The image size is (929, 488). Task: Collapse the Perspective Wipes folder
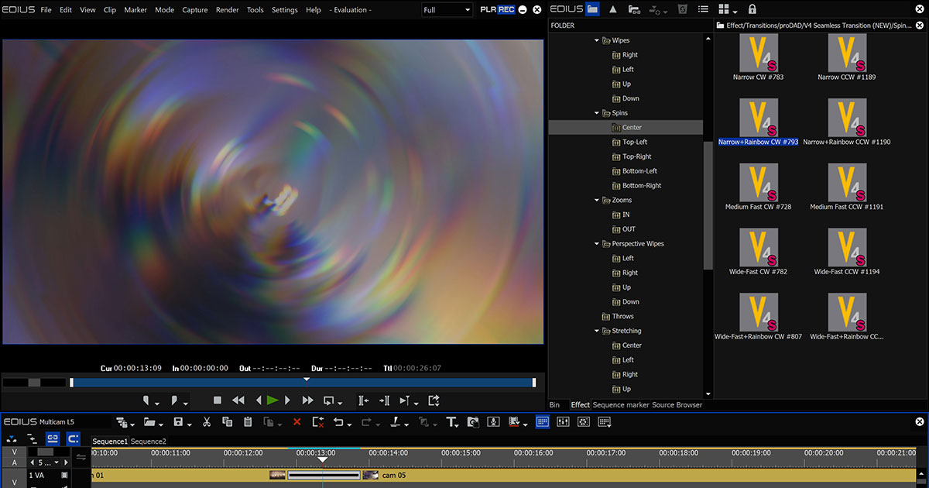click(x=597, y=244)
